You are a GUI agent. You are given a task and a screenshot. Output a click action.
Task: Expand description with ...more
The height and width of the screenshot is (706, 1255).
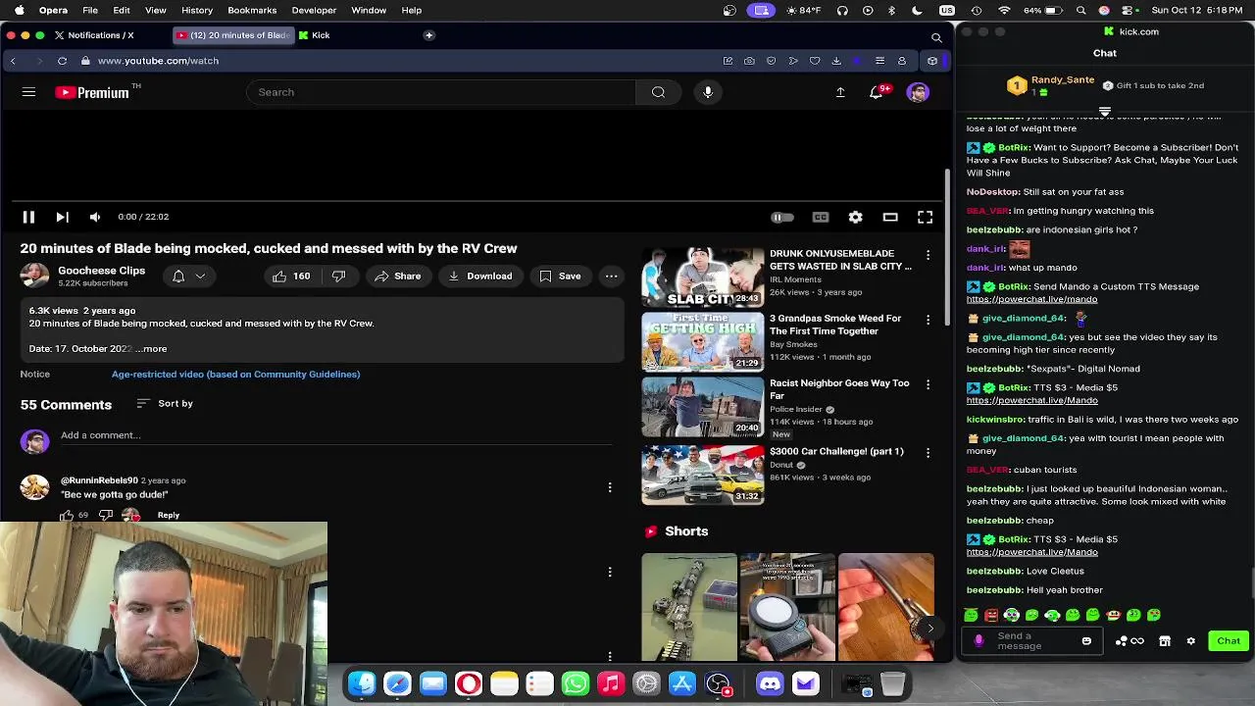pos(152,349)
